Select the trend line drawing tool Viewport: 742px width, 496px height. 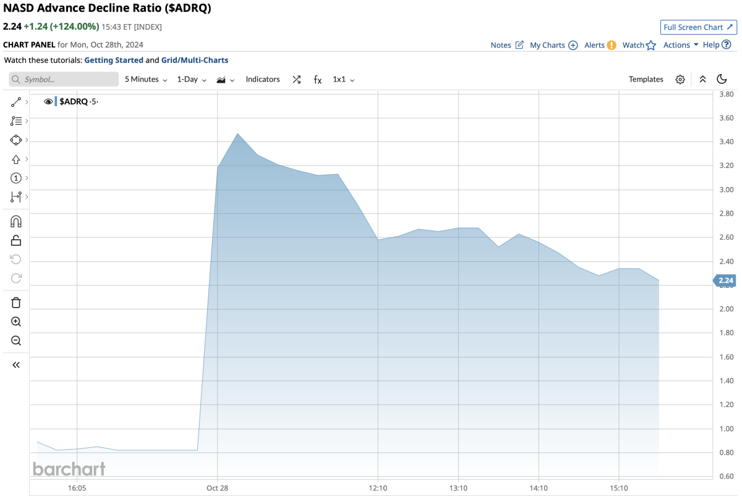click(16, 103)
